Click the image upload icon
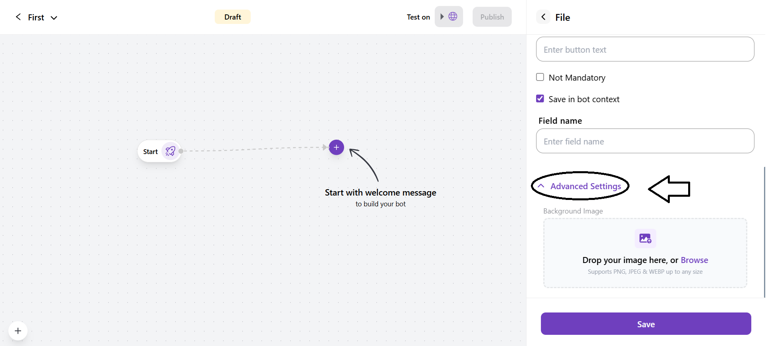Image resolution: width=766 pixels, height=346 pixels. coord(645,239)
